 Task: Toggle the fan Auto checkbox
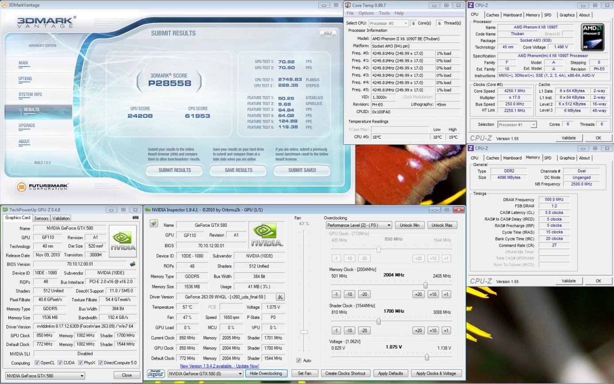(x=299, y=361)
